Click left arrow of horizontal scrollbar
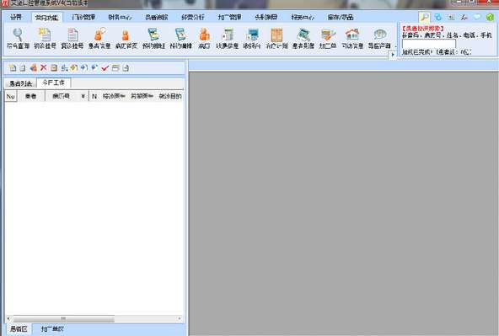 (8, 318)
